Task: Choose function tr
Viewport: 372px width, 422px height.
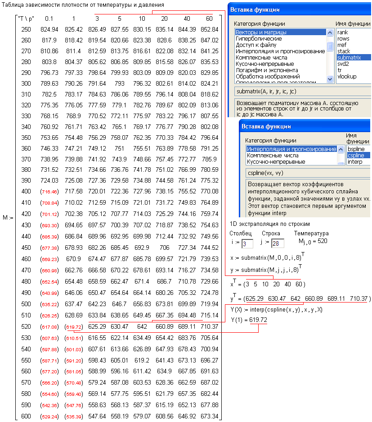Action: click(x=340, y=70)
